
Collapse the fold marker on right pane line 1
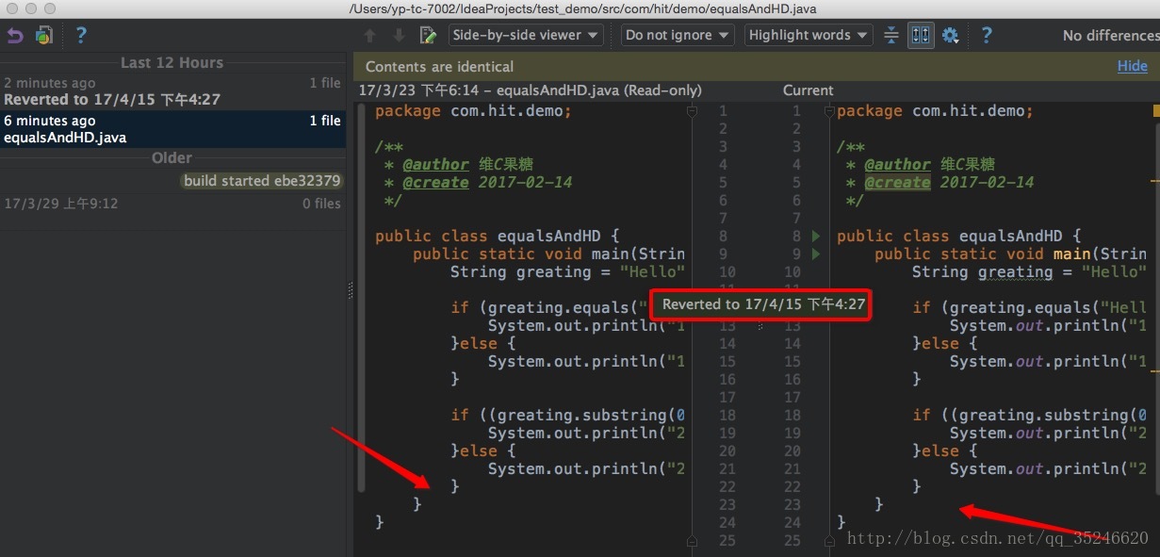pos(829,111)
